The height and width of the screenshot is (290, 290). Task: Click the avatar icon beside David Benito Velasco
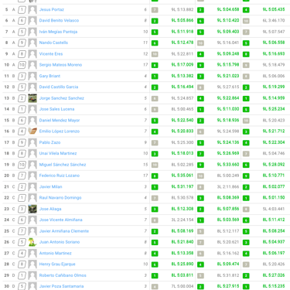(32, 21)
